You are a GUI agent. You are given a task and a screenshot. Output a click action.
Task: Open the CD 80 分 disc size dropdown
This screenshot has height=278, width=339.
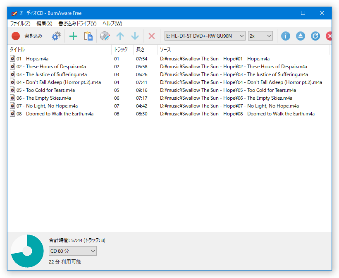pyautogui.click(x=73, y=251)
